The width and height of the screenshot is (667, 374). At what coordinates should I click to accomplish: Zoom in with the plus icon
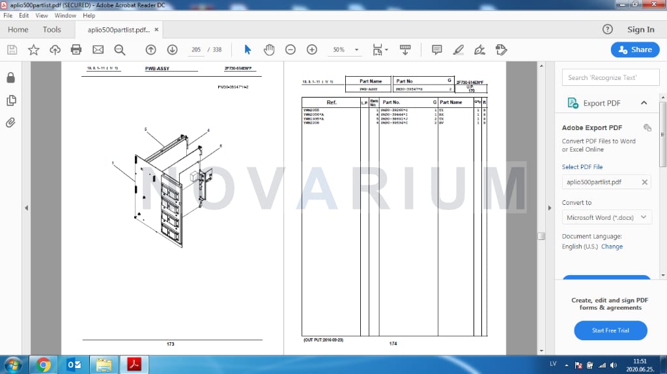point(312,49)
